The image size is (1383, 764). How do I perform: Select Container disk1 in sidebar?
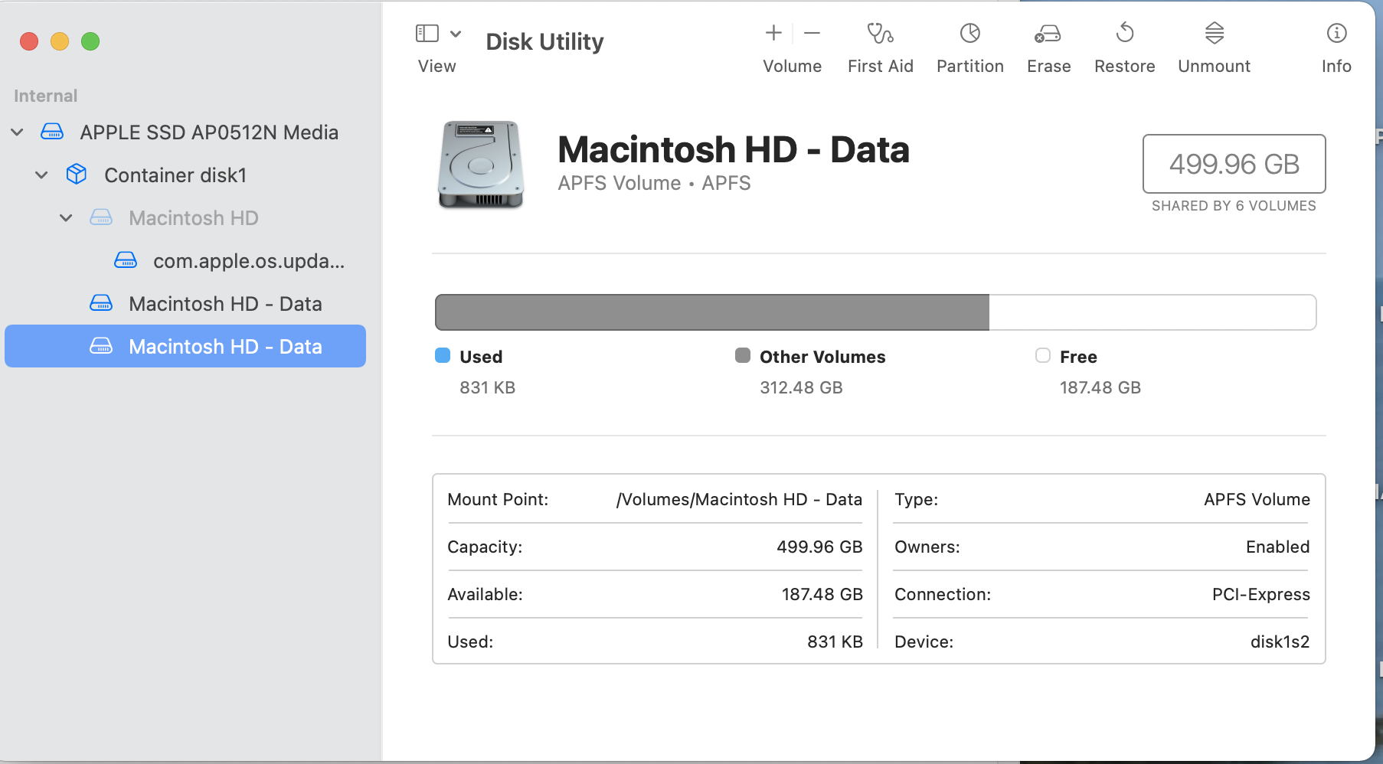coord(175,175)
